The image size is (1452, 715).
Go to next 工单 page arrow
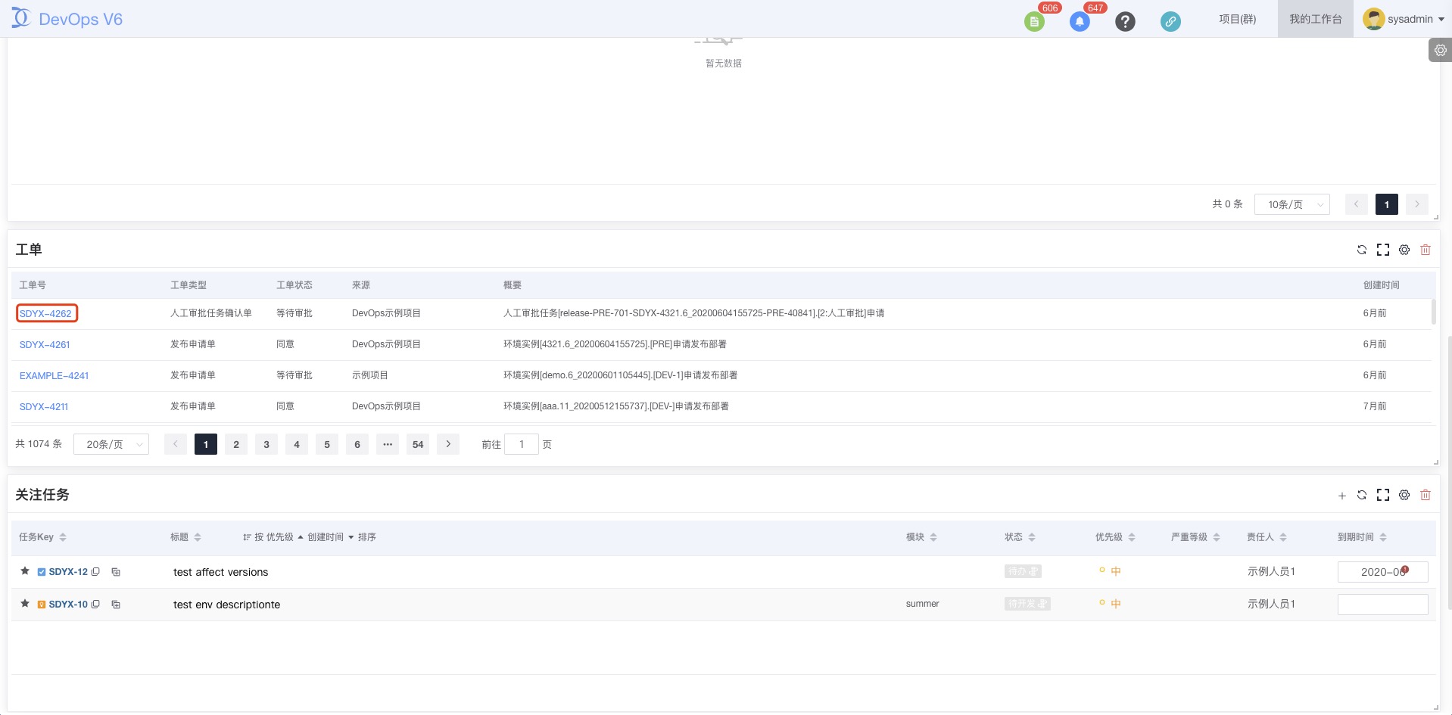coord(448,444)
